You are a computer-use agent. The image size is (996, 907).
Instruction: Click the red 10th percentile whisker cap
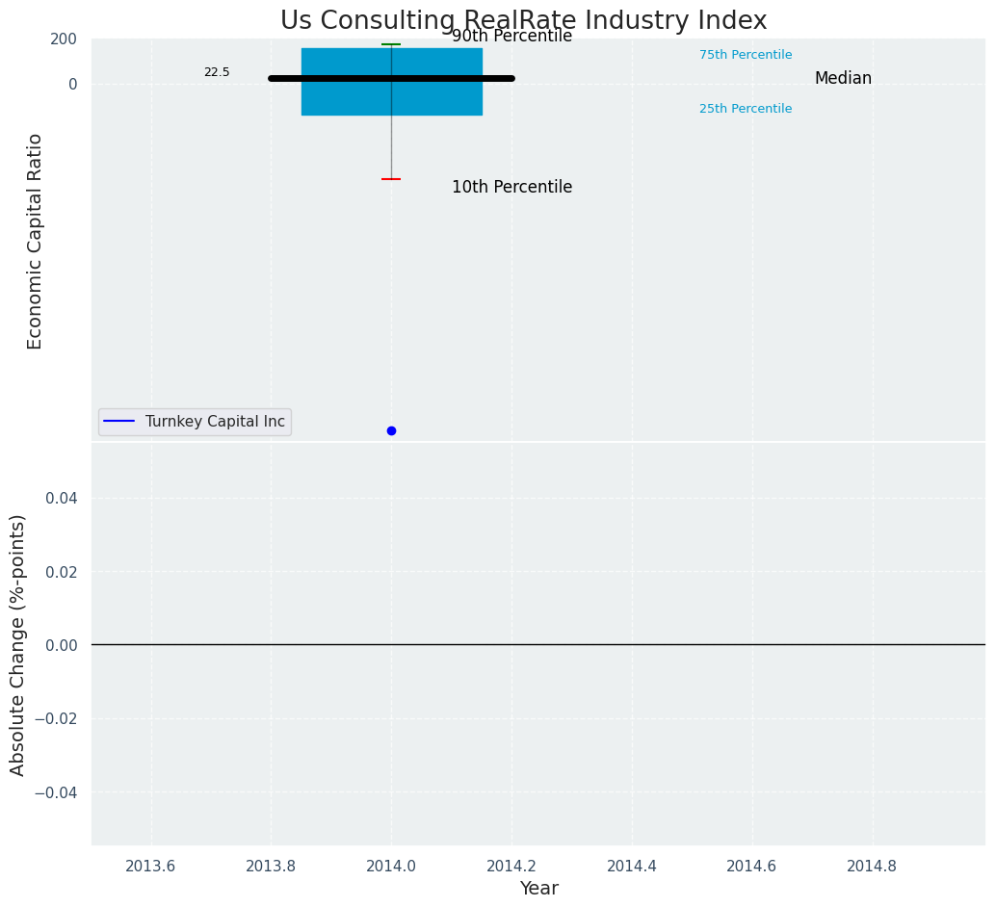point(391,179)
